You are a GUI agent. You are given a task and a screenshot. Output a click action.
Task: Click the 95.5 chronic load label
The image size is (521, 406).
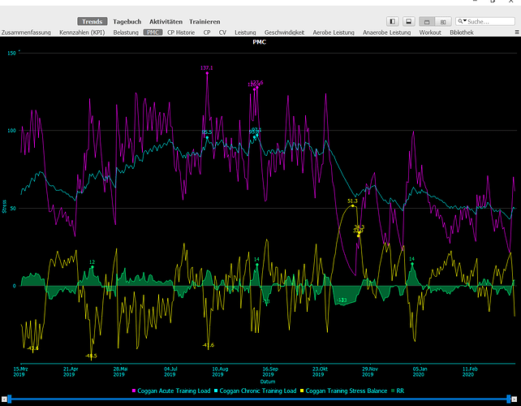[x=207, y=132]
